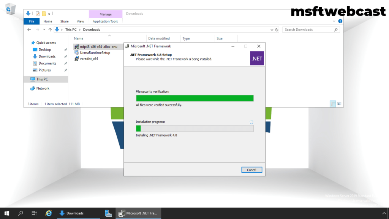Image resolution: width=389 pixels, height=219 pixels.
Task: Launch Internet Explorer from the taskbar
Action: (48, 213)
